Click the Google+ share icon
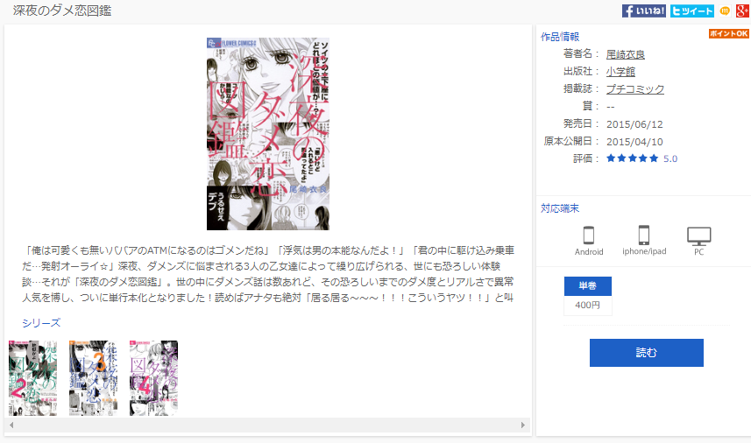Viewport: 751px width, 443px height. pos(742,11)
